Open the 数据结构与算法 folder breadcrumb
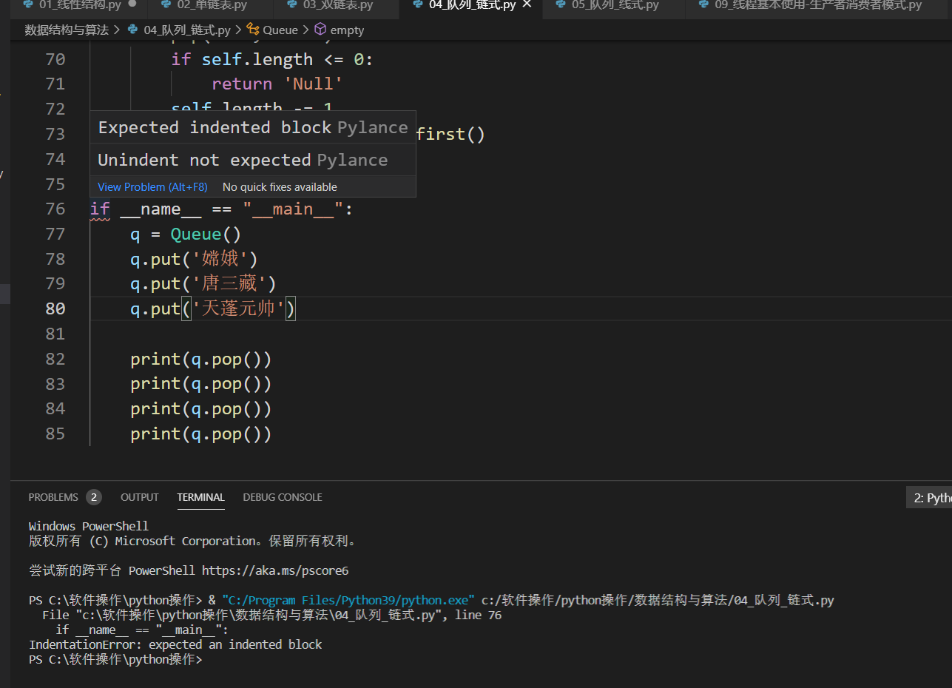 click(67, 30)
